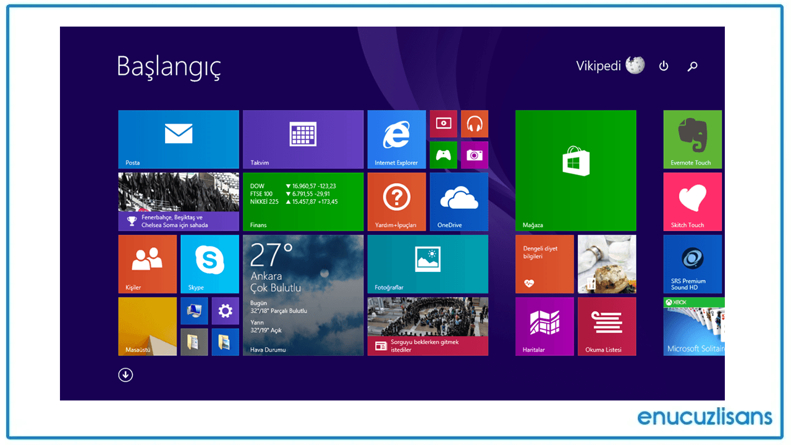Screen dimensions: 791x445
Task: Click the power button icon
Action: [664, 66]
